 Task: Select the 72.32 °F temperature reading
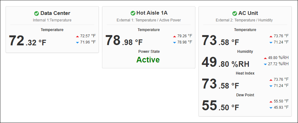coord(28,41)
